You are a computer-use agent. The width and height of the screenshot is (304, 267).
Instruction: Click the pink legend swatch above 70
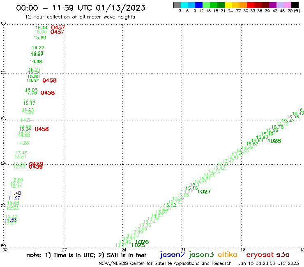(288, 5)
